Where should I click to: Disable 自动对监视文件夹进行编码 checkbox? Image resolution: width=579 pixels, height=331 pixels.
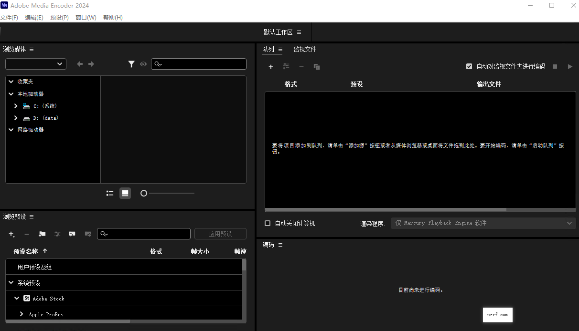(469, 66)
